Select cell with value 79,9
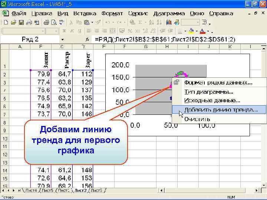This screenshot has height=200, width=267. (41, 74)
